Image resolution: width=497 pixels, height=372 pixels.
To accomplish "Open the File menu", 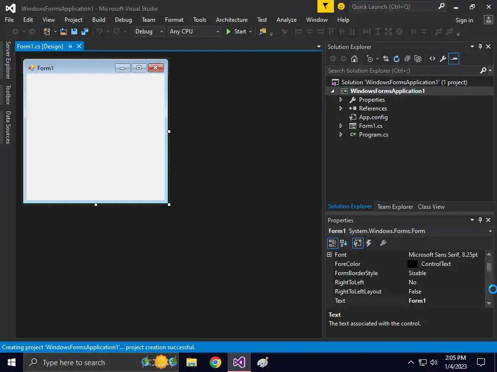I will [x=9, y=19].
